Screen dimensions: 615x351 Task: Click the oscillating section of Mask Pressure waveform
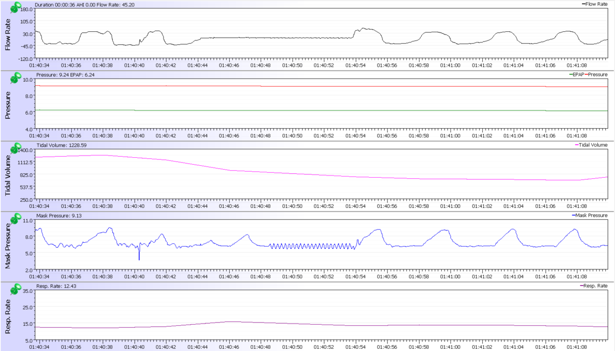coord(312,246)
